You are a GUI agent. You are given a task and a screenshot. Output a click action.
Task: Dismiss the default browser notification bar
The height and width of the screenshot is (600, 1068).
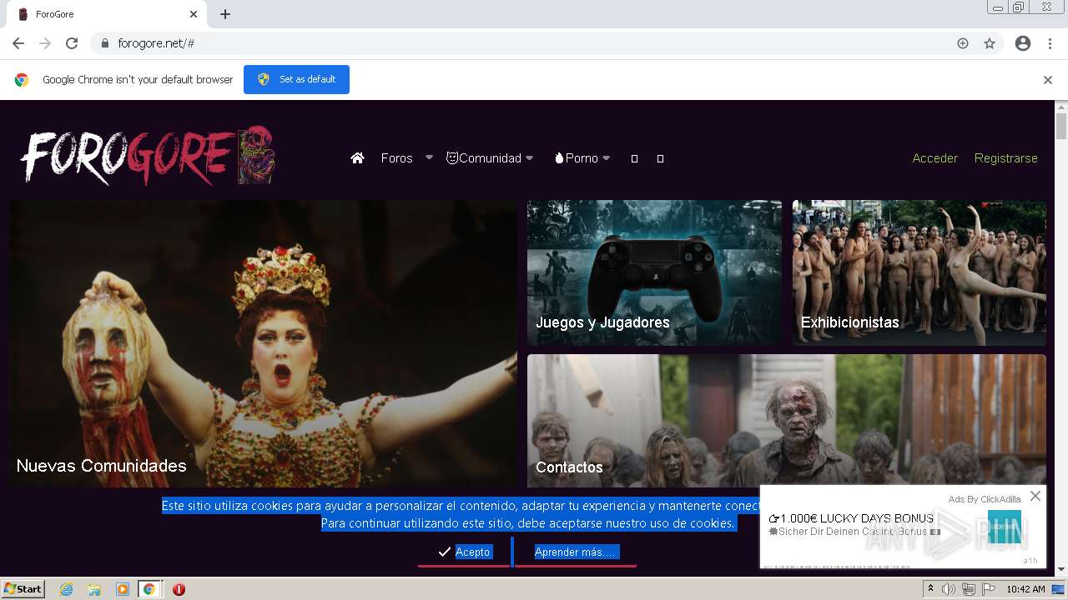point(1048,80)
